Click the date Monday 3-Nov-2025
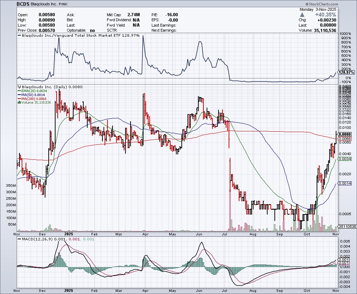357x294 pixels. pyautogui.click(x=318, y=10)
